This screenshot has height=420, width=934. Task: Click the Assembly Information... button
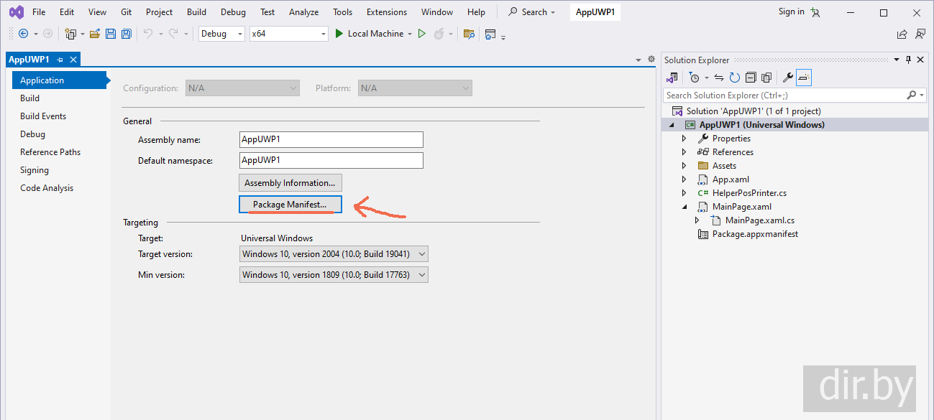(x=290, y=183)
